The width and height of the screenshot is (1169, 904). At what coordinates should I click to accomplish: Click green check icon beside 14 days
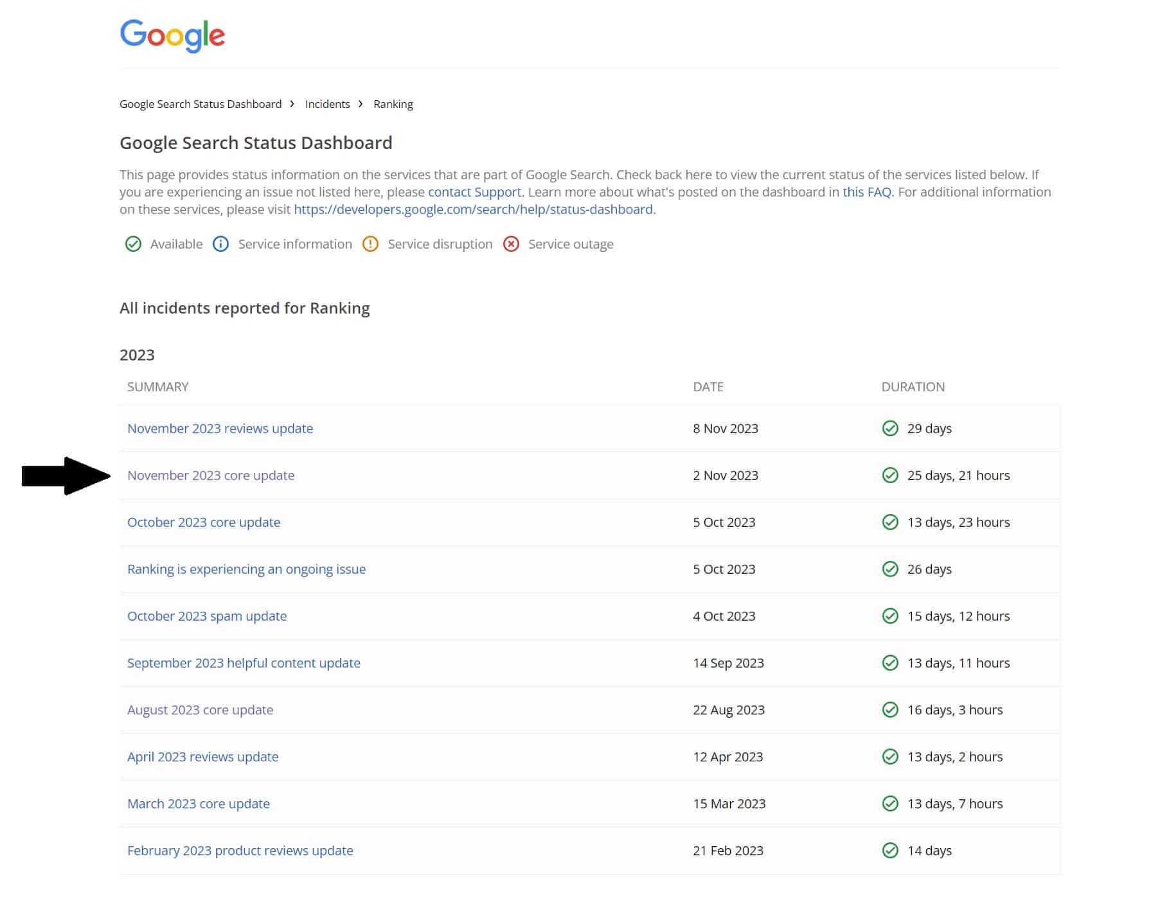coord(890,851)
